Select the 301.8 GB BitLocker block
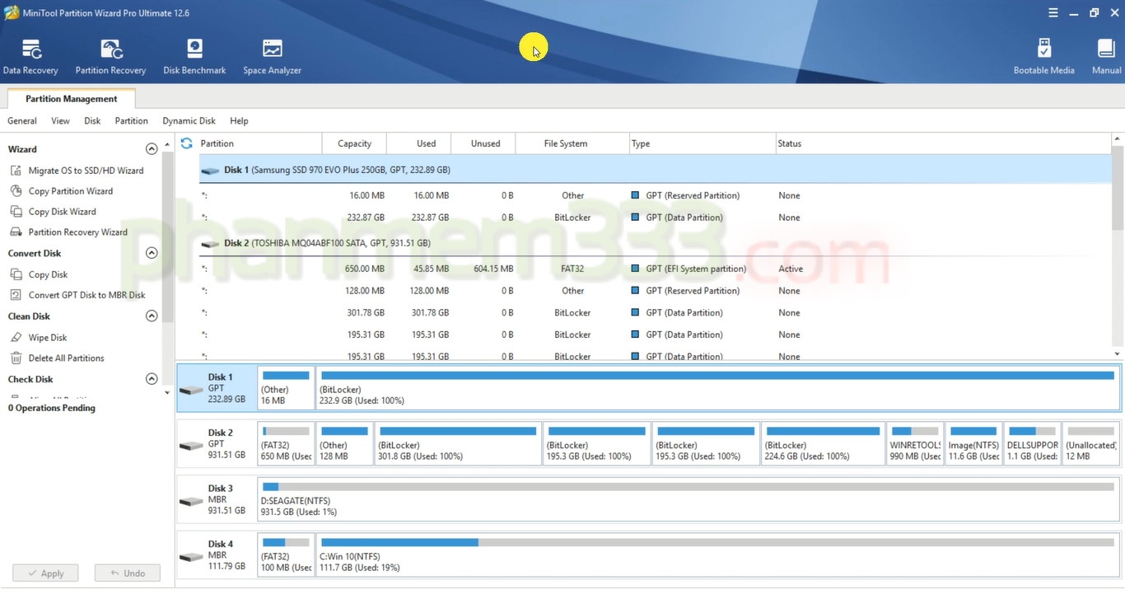The width and height of the screenshot is (1125, 599). click(458, 444)
